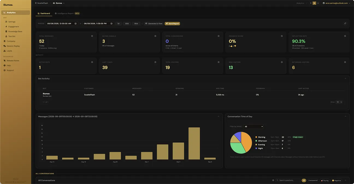Collapse the Bot Activity panel
Image resolution: width=354 pixels, height=184 pixels.
coord(345,78)
